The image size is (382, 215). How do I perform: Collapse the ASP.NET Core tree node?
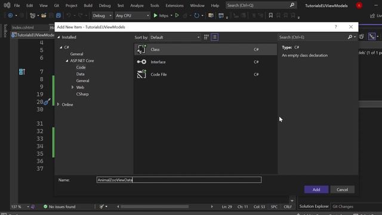67,61
